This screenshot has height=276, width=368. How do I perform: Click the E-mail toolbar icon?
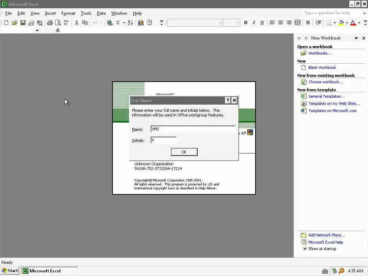point(31,23)
